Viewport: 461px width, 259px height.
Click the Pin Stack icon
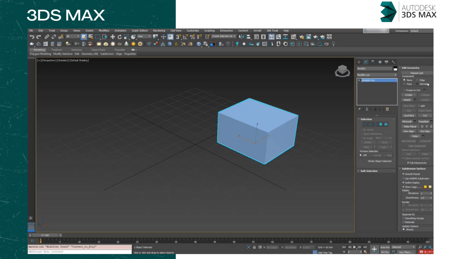pyautogui.click(x=359, y=109)
